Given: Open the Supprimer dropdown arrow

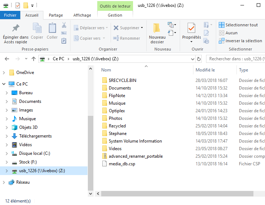Looking at the screenshot, I should (142, 28).
